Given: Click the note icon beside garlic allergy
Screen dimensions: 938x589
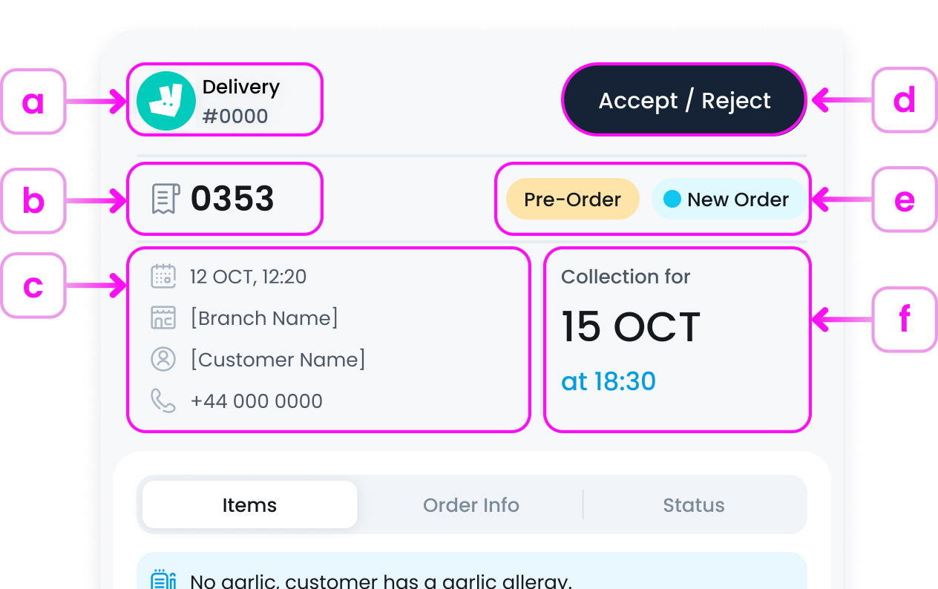Looking at the screenshot, I should coord(163,580).
